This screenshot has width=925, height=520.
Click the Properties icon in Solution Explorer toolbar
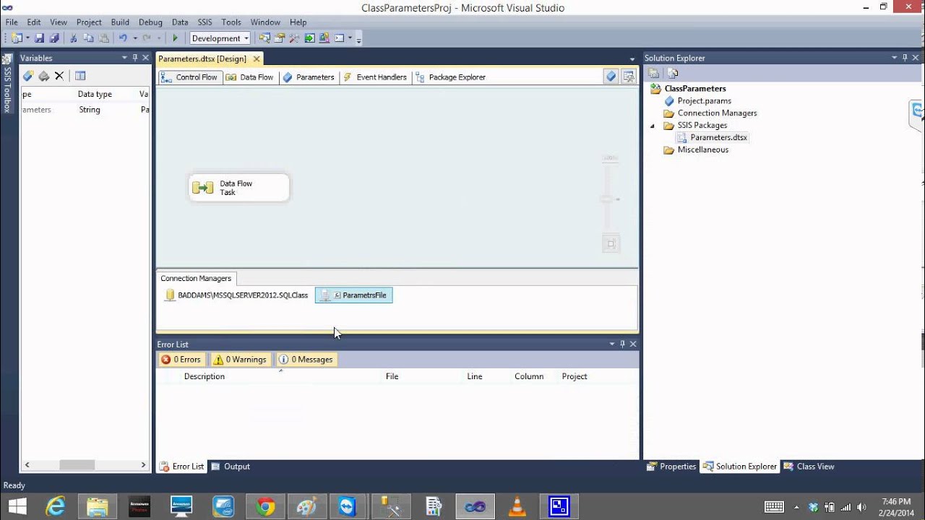point(653,73)
